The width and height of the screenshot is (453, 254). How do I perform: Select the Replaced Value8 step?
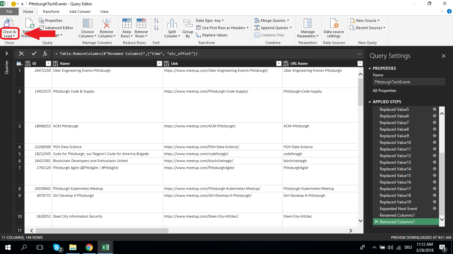[406, 129]
